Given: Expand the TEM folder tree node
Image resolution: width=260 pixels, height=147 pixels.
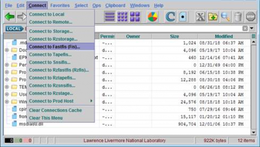Looking at the screenshot, I should (x=7, y=87).
